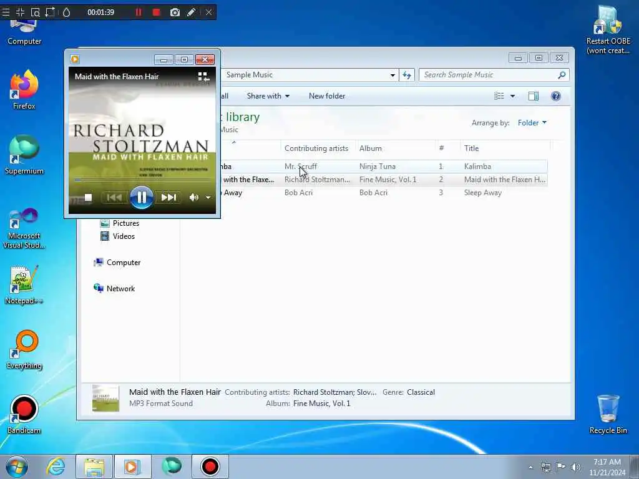The image size is (639, 479).
Task: Open Videos library in navigation pane
Action: point(118,236)
